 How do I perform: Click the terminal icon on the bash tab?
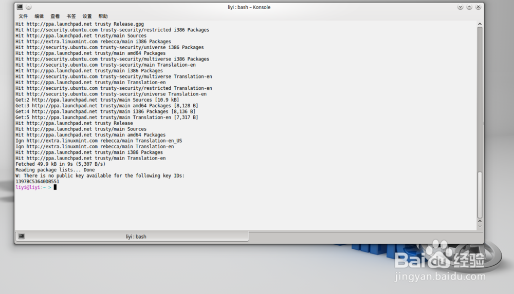pos(21,236)
